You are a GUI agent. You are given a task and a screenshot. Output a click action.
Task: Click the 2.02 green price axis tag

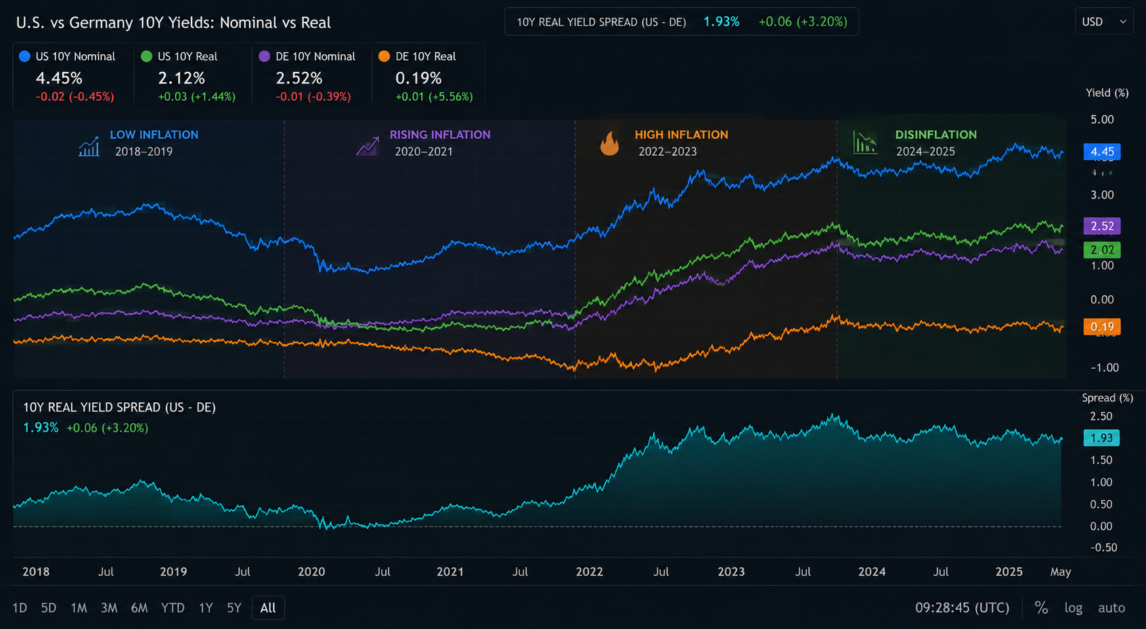[x=1102, y=250]
